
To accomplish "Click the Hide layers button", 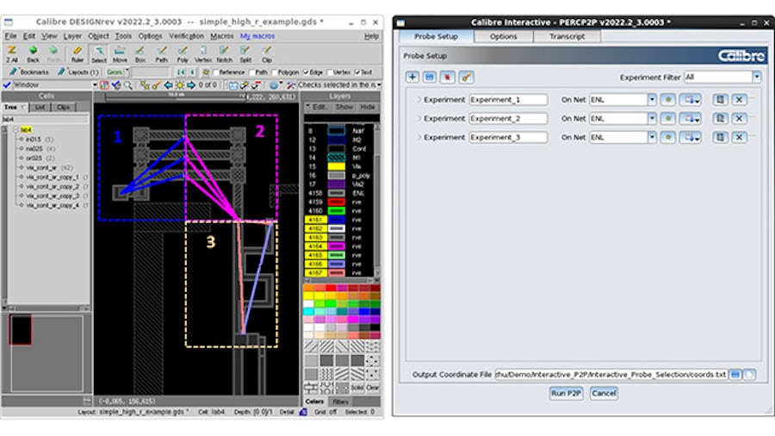I will (x=367, y=107).
